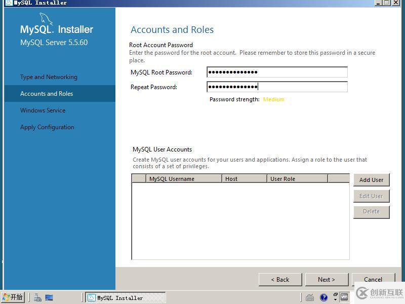Click the keyboard icon in system tray
The width and height of the screenshot is (405, 304).
coord(310,298)
